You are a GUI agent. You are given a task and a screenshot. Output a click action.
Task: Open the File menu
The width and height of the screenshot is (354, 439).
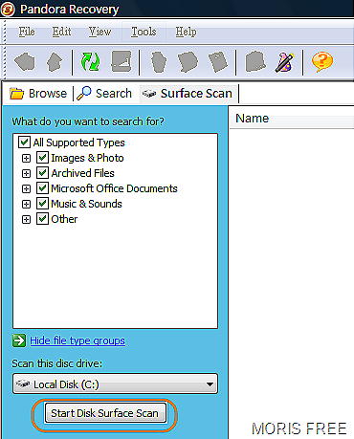tap(27, 32)
